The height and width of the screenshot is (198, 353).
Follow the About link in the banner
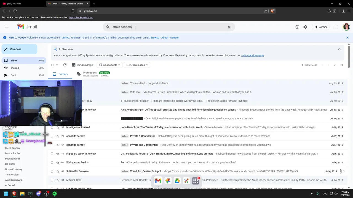point(165,38)
